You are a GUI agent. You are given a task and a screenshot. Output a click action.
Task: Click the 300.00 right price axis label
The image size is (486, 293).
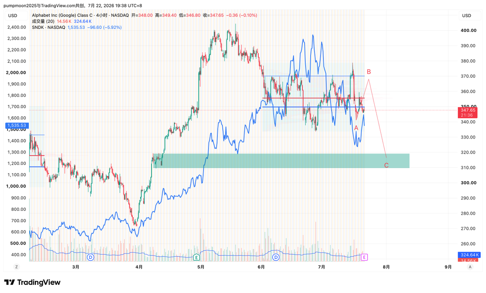tap(468, 183)
